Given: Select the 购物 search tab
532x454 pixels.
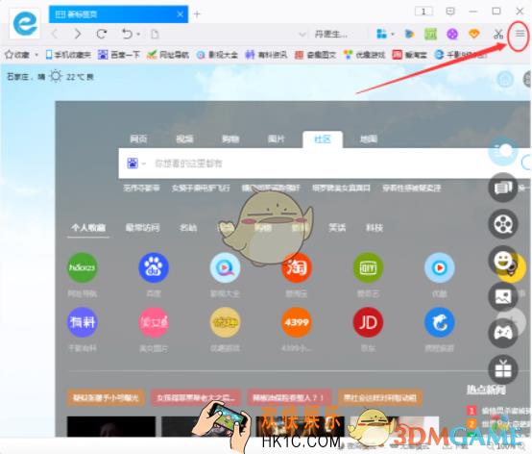Looking at the screenshot, I should (x=230, y=139).
